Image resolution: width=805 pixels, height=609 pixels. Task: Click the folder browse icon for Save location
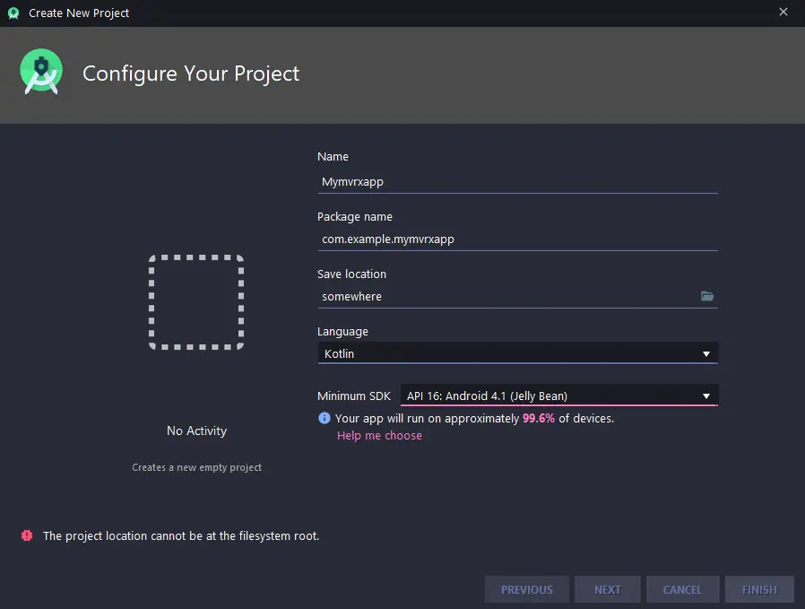[707, 296]
